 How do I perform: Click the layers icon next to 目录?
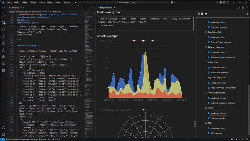[206, 14]
